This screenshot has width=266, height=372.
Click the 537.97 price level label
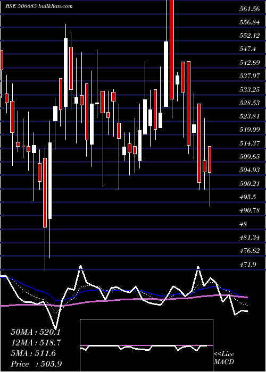coord(250,76)
